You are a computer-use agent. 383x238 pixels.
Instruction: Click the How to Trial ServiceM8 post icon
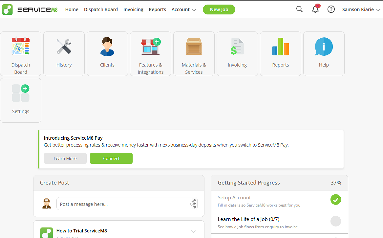47,233
